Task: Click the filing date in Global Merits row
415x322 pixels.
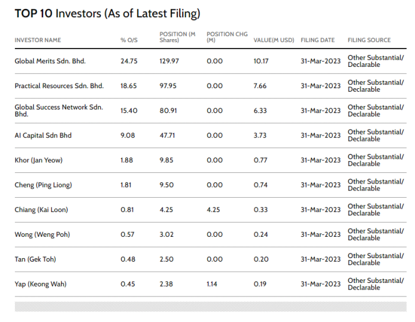Action: [321, 61]
